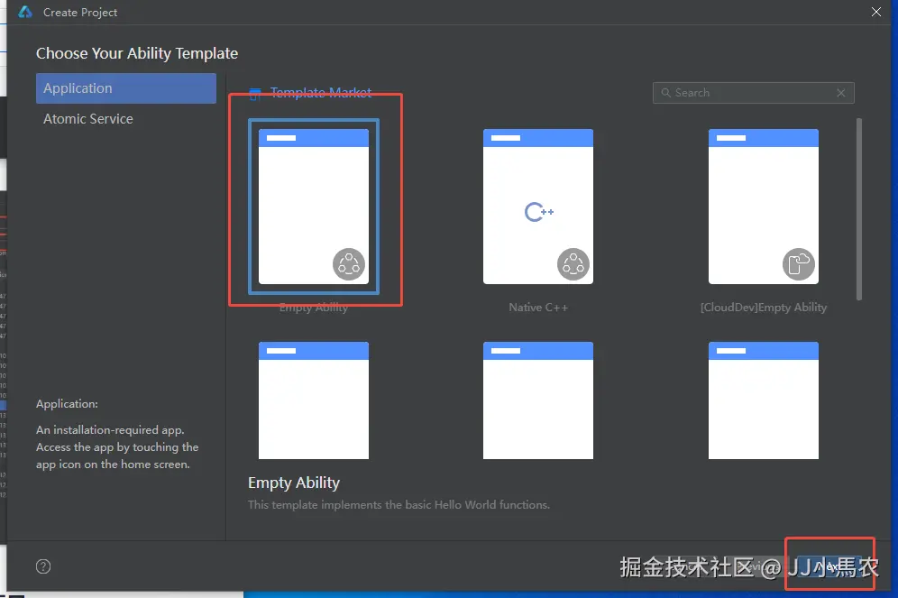The height and width of the screenshot is (598, 898).
Task: Select the Native C++ template
Action: click(x=538, y=206)
